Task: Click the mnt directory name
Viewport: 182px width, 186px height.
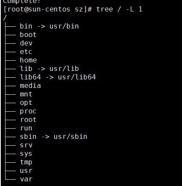Action: point(26,94)
